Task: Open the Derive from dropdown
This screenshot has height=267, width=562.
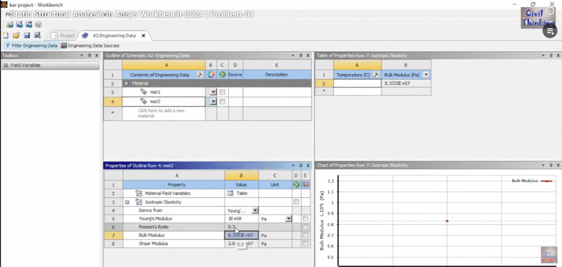Action: (255, 210)
